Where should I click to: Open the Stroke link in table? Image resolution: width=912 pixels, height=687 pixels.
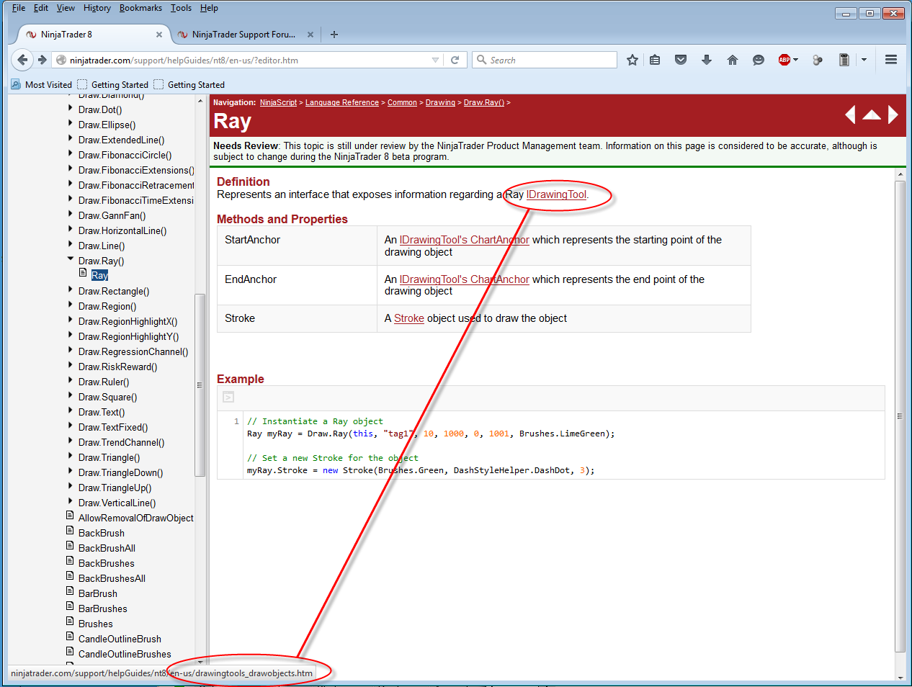pyautogui.click(x=409, y=318)
